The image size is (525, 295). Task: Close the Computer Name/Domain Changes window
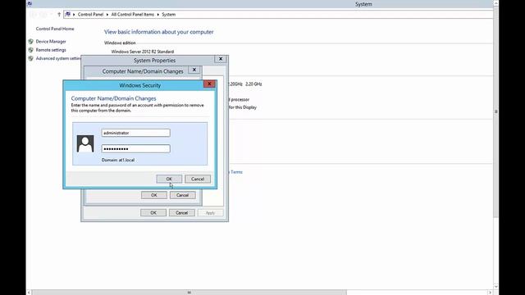click(x=194, y=70)
